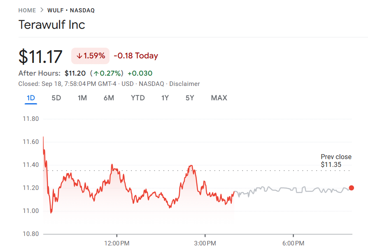Select the MAX history tab
Viewport: 368px width, 252px height.
point(219,98)
